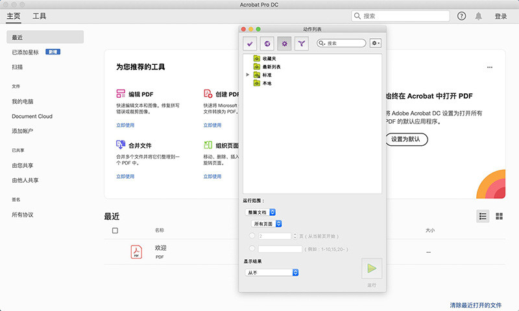Click the 创建 PDF tool icon
Image resolution: width=519 pixels, height=311 pixels.
pos(208,93)
